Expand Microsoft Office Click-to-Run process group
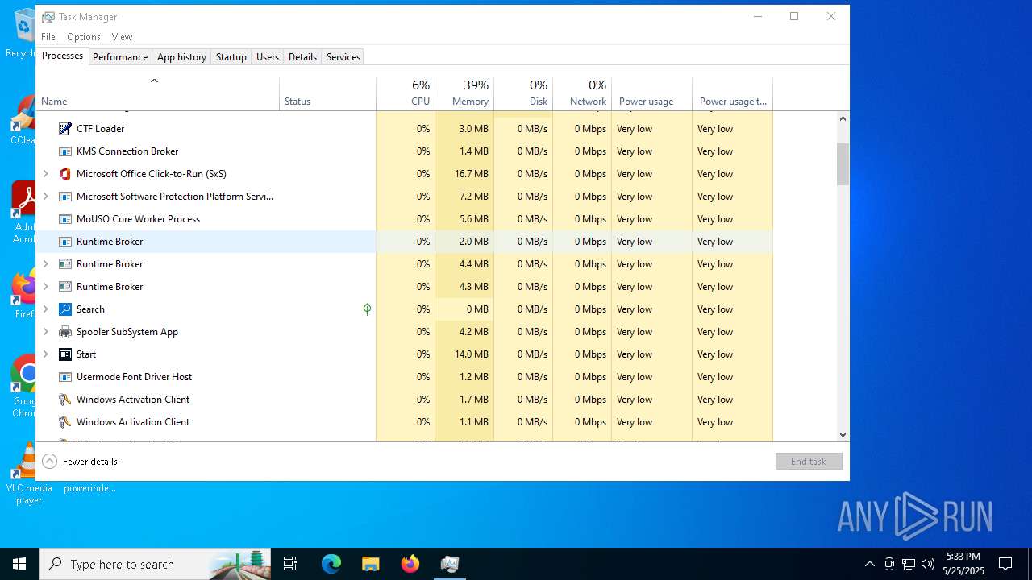The height and width of the screenshot is (580, 1032). point(46,174)
